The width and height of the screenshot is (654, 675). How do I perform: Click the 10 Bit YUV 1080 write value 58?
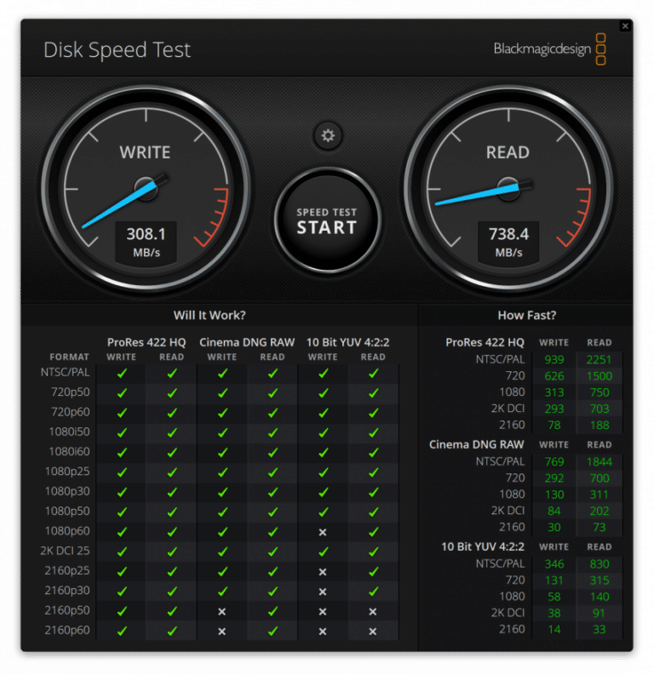click(554, 597)
